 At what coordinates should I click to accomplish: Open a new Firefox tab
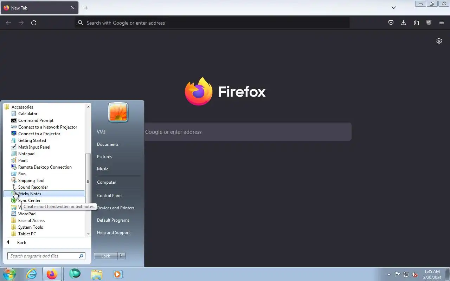(x=86, y=8)
